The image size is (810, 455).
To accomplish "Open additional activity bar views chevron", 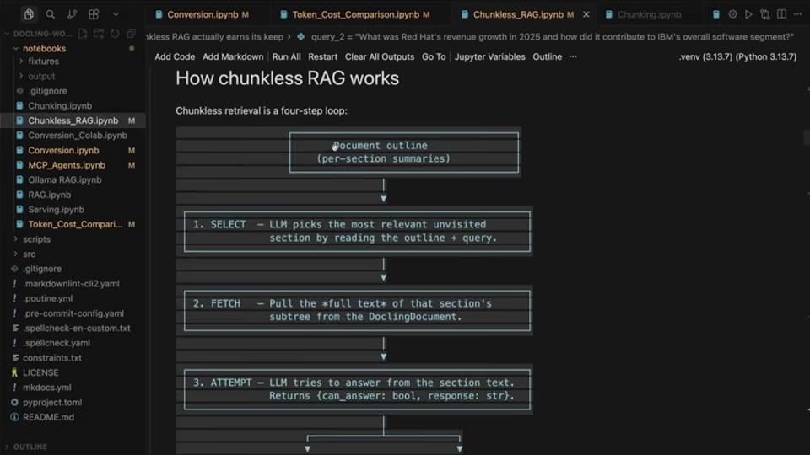I will (x=116, y=14).
